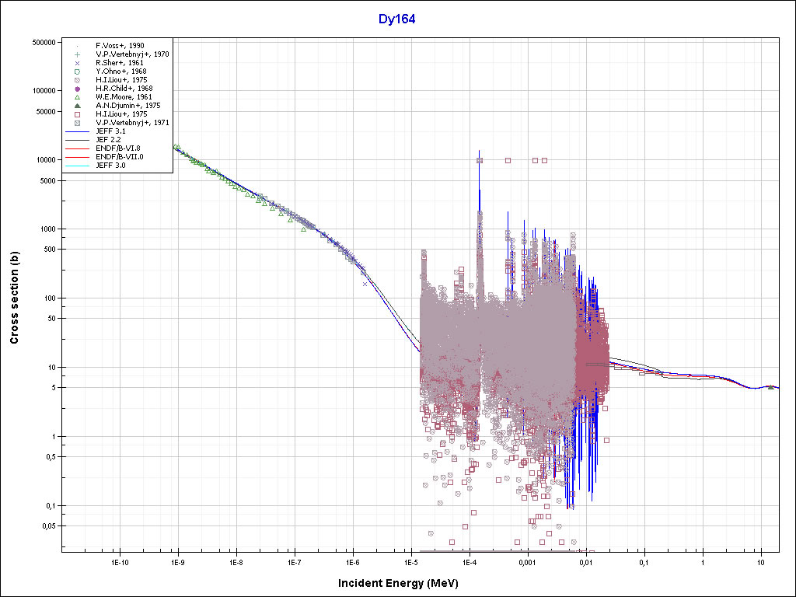This screenshot has width=796, height=597.
Task: Click the cyan JEFF 3.0 line swatch
Action: pos(78,165)
